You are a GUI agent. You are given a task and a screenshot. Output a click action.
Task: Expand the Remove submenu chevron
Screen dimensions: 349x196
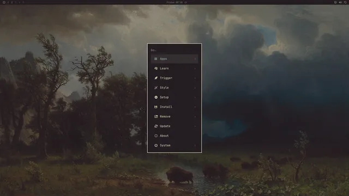click(195, 117)
